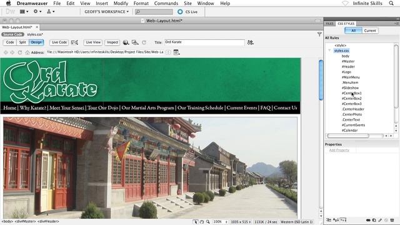Open the Extend Dreamweaver gear menu
Viewport: 400px width, 225px height.
coord(37,11)
